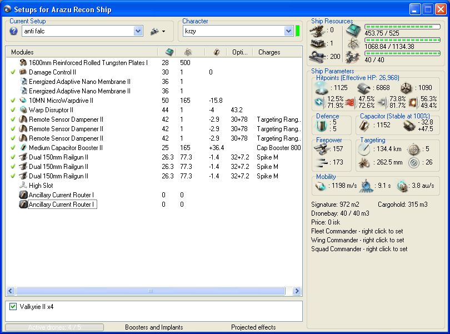This screenshot has height=334, width=450.
Task: Click the Active drones slider bar
Action: (54, 327)
